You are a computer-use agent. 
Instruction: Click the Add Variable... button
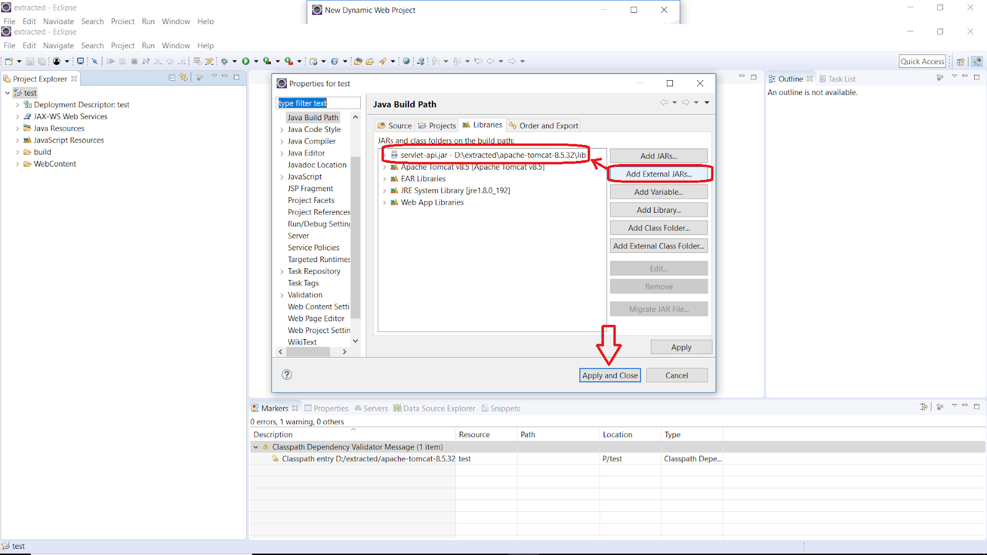pos(659,192)
